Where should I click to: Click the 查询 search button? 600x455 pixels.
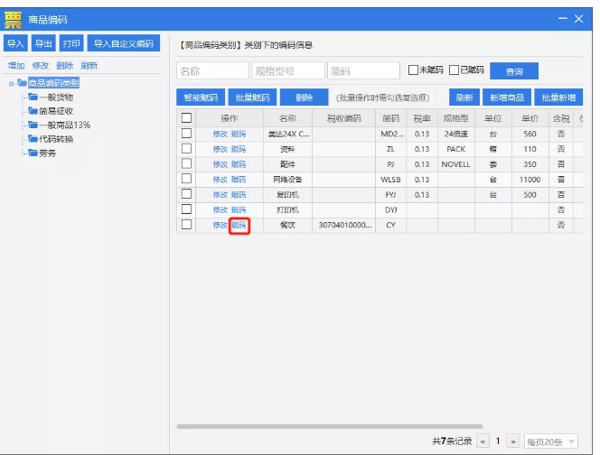pos(514,71)
